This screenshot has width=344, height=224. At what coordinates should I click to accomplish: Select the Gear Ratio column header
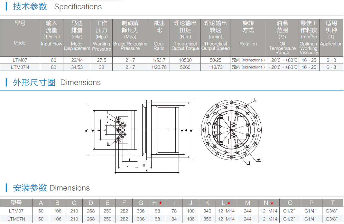[x=159, y=38]
